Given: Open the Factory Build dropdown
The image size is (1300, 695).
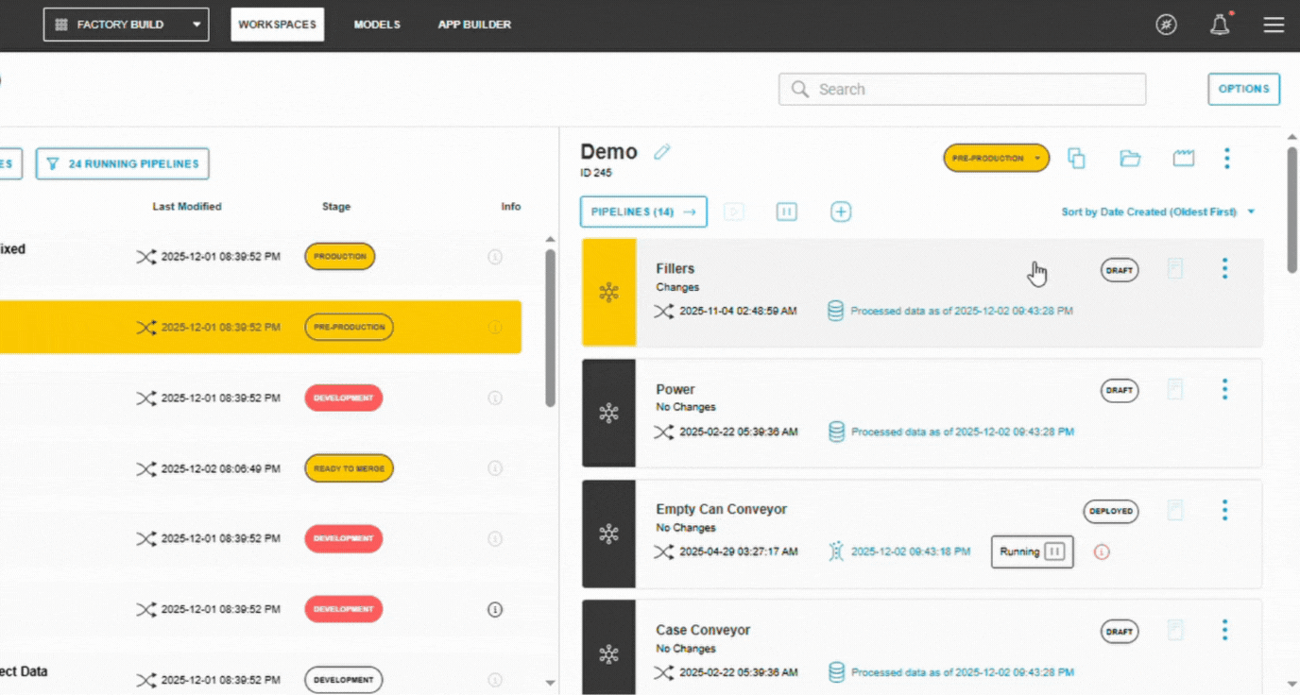Looking at the screenshot, I should point(126,25).
